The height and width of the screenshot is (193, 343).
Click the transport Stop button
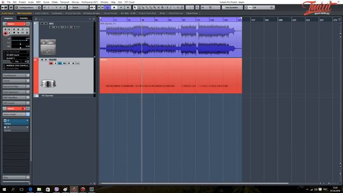click(x=114, y=8)
